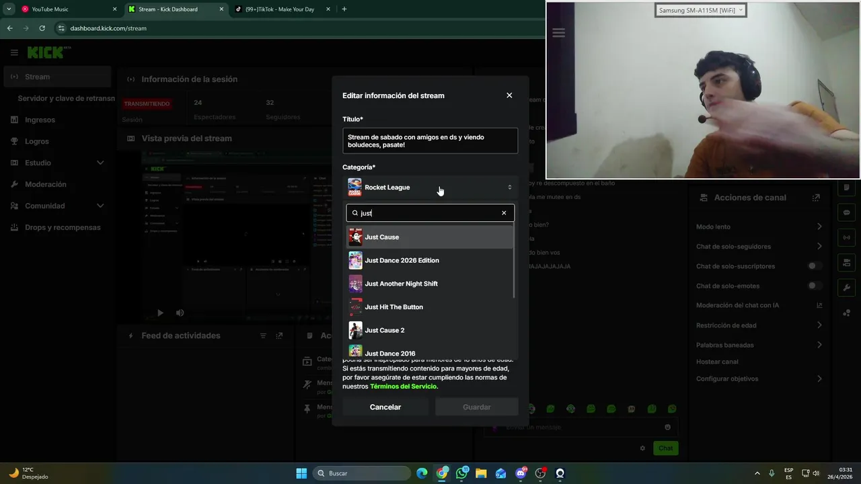Open Configurar objetivos chevron
The image size is (861, 484).
[819, 378]
